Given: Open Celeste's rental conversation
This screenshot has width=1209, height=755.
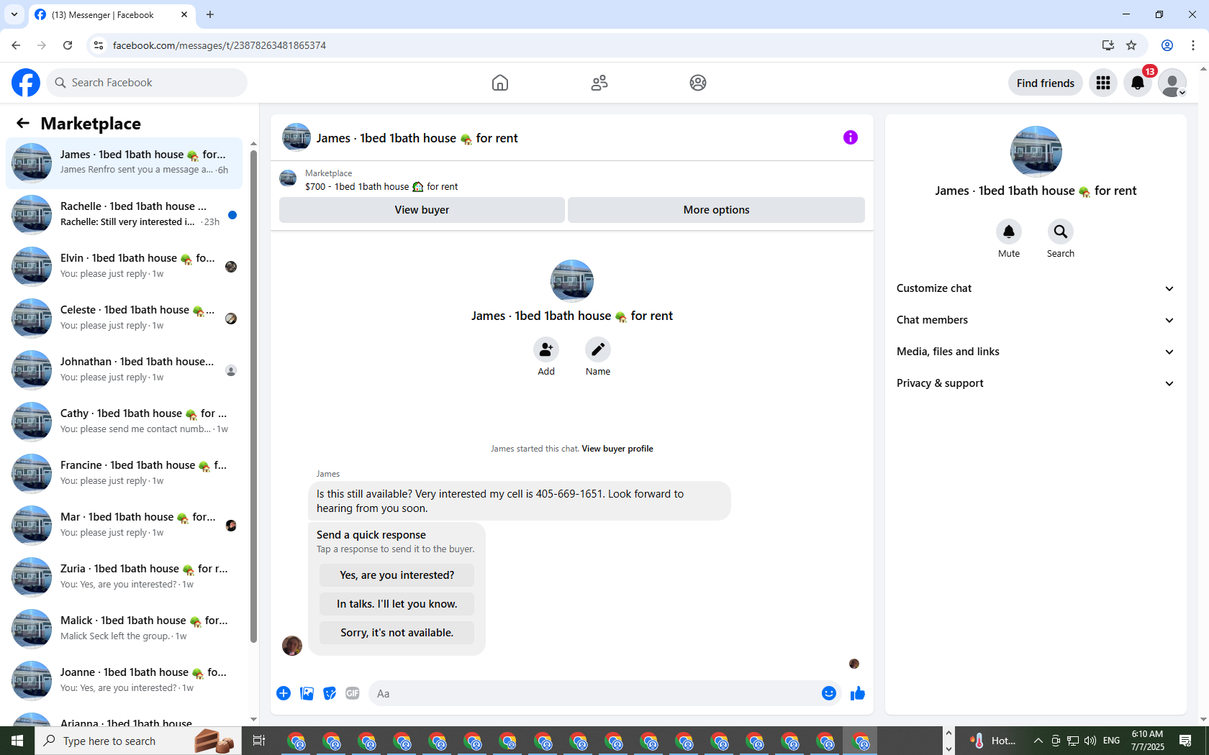Looking at the screenshot, I should (124, 319).
